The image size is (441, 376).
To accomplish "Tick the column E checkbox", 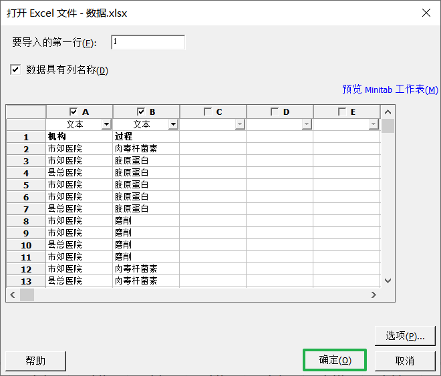I will 341,112.
